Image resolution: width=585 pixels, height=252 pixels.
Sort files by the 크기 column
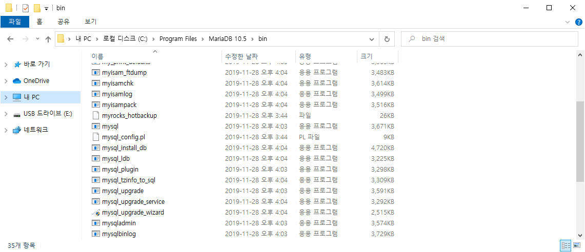pyautogui.click(x=367, y=57)
